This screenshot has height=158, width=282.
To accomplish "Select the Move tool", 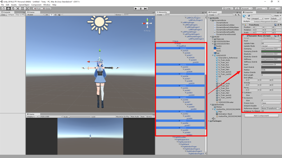I will pos(8,8).
